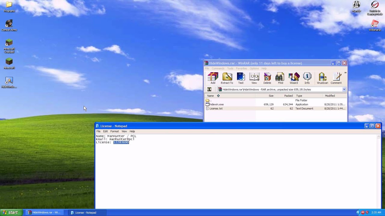
Task: Open WinRAR Help menu
Action: pyautogui.click(x=264, y=68)
